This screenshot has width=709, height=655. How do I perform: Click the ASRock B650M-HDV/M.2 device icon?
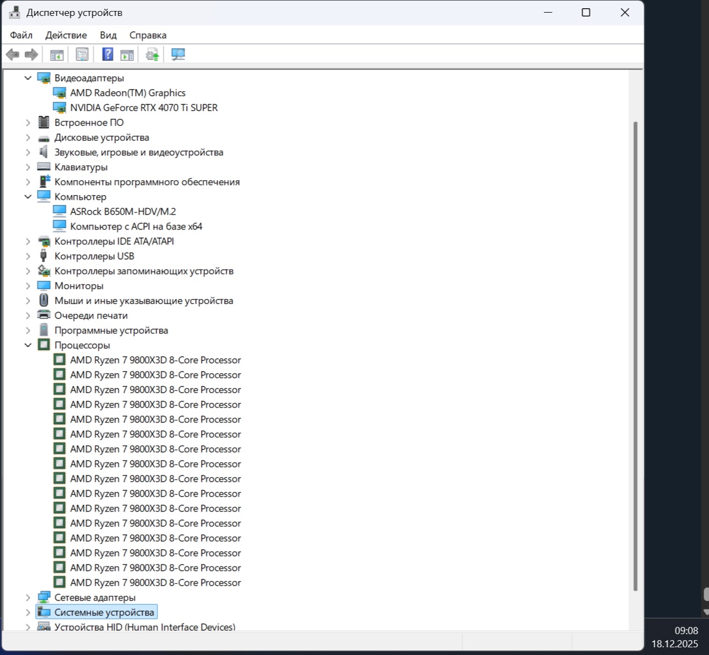pyautogui.click(x=59, y=212)
